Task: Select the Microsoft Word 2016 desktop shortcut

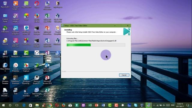Action: (x=47, y=43)
